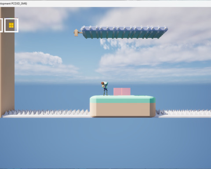Click the blue studded floating platform
211x169 pixels.
tap(124, 32)
